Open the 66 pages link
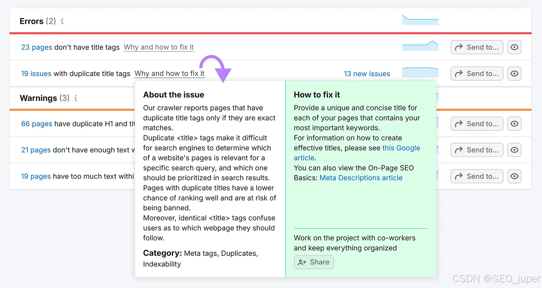The image size is (542, 288). (x=37, y=124)
